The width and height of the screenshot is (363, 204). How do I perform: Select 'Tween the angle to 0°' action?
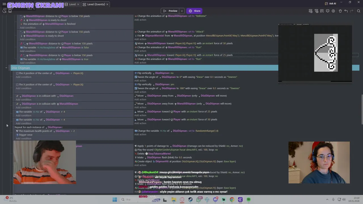point(186,77)
